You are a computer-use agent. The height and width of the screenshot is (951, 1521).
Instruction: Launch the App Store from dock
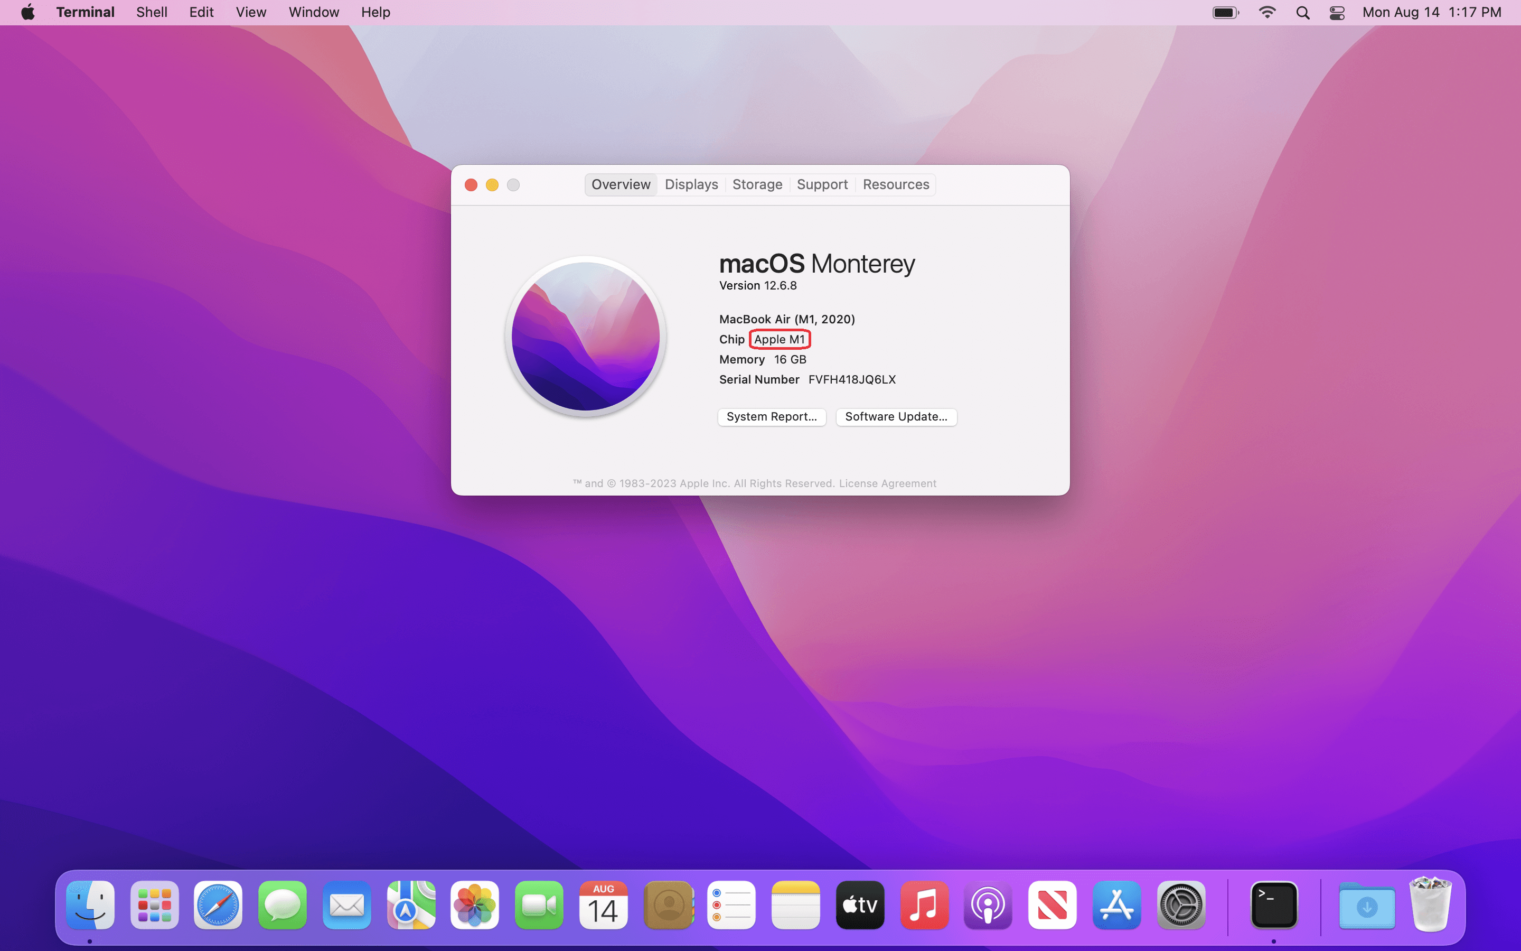point(1116,906)
